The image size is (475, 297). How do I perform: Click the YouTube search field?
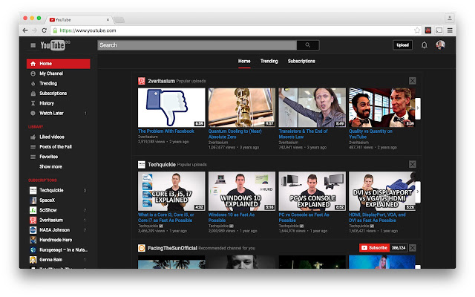pyautogui.click(x=197, y=45)
